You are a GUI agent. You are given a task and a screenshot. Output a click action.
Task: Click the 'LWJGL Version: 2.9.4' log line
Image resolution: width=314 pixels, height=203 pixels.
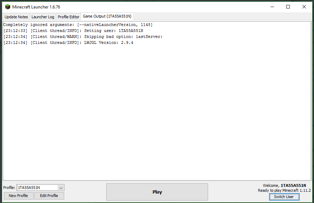tap(68, 43)
